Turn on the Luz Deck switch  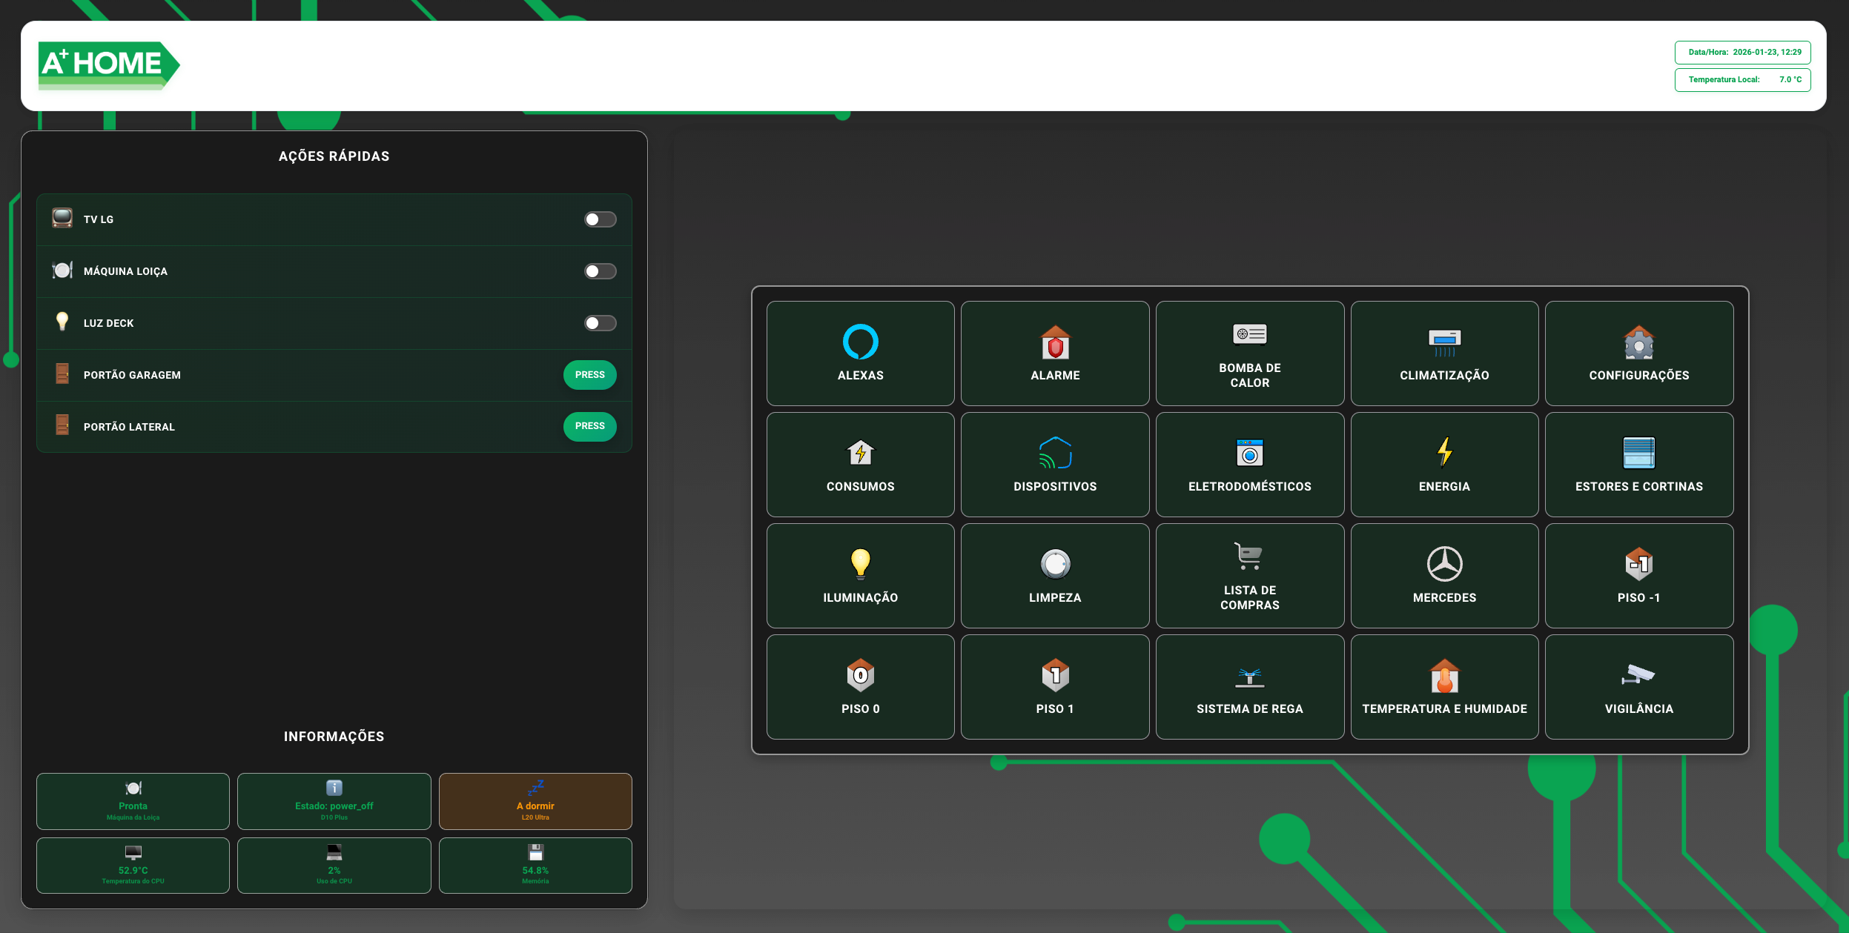click(x=600, y=323)
